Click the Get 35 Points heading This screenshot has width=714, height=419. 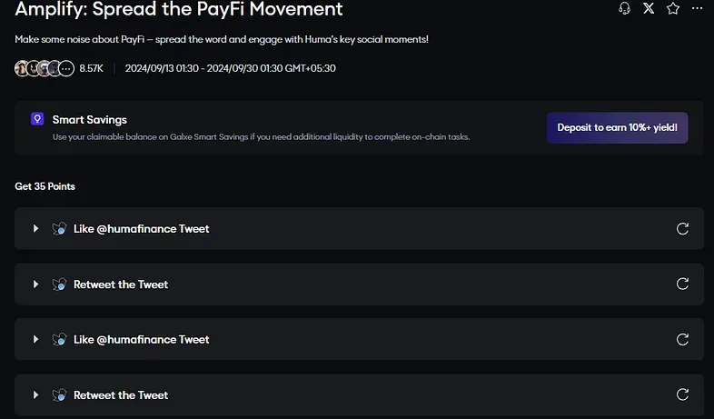pyautogui.click(x=45, y=186)
